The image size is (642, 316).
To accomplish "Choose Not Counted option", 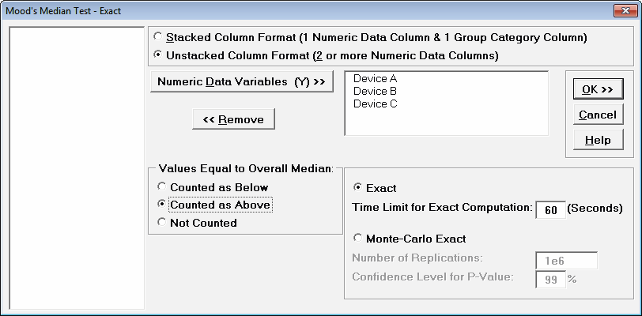I will [163, 223].
